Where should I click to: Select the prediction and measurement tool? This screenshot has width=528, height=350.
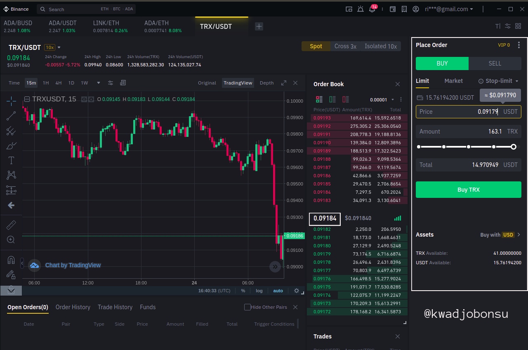click(x=11, y=190)
